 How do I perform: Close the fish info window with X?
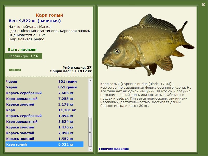203,5
